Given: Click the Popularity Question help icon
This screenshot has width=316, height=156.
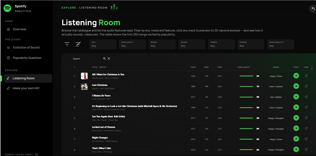Looking at the screenshot, I should (9, 58).
